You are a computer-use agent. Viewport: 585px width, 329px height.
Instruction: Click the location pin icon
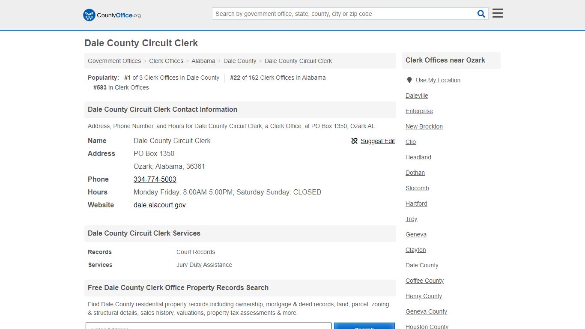(x=409, y=80)
